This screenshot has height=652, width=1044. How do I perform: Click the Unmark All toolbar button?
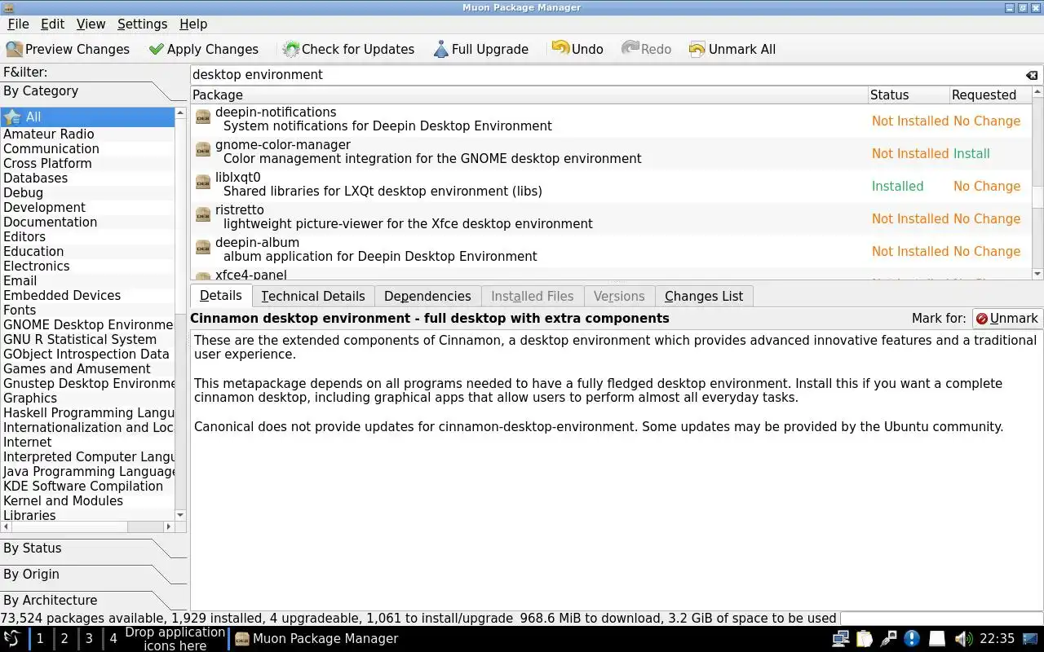(x=732, y=49)
